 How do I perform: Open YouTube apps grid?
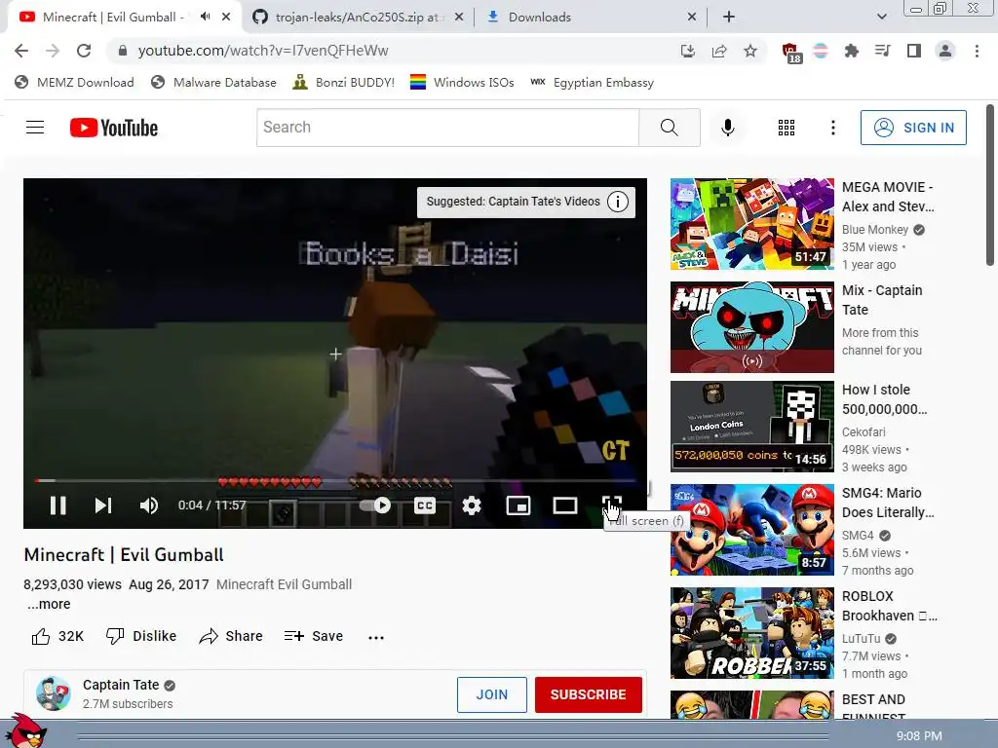click(x=787, y=128)
